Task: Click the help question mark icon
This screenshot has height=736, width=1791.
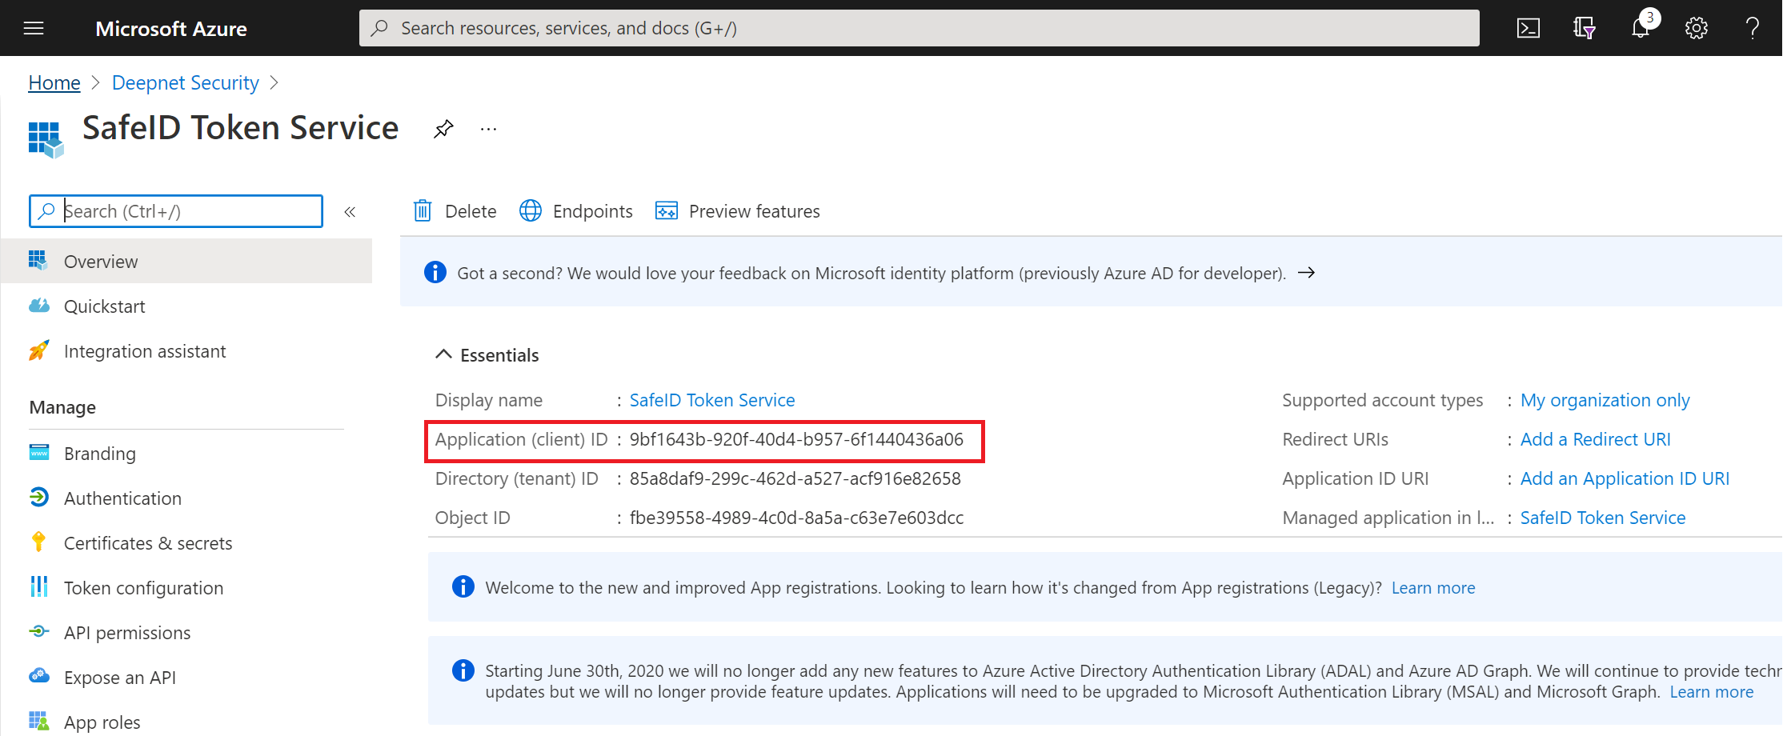Action: 1752,29
